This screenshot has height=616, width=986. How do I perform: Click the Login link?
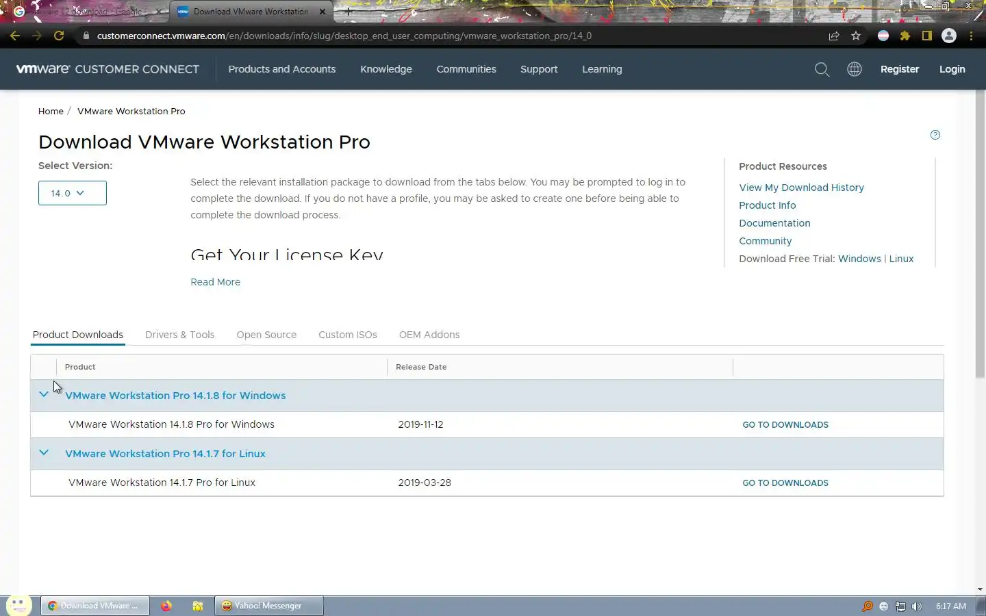pyautogui.click(x=952, y=69)
